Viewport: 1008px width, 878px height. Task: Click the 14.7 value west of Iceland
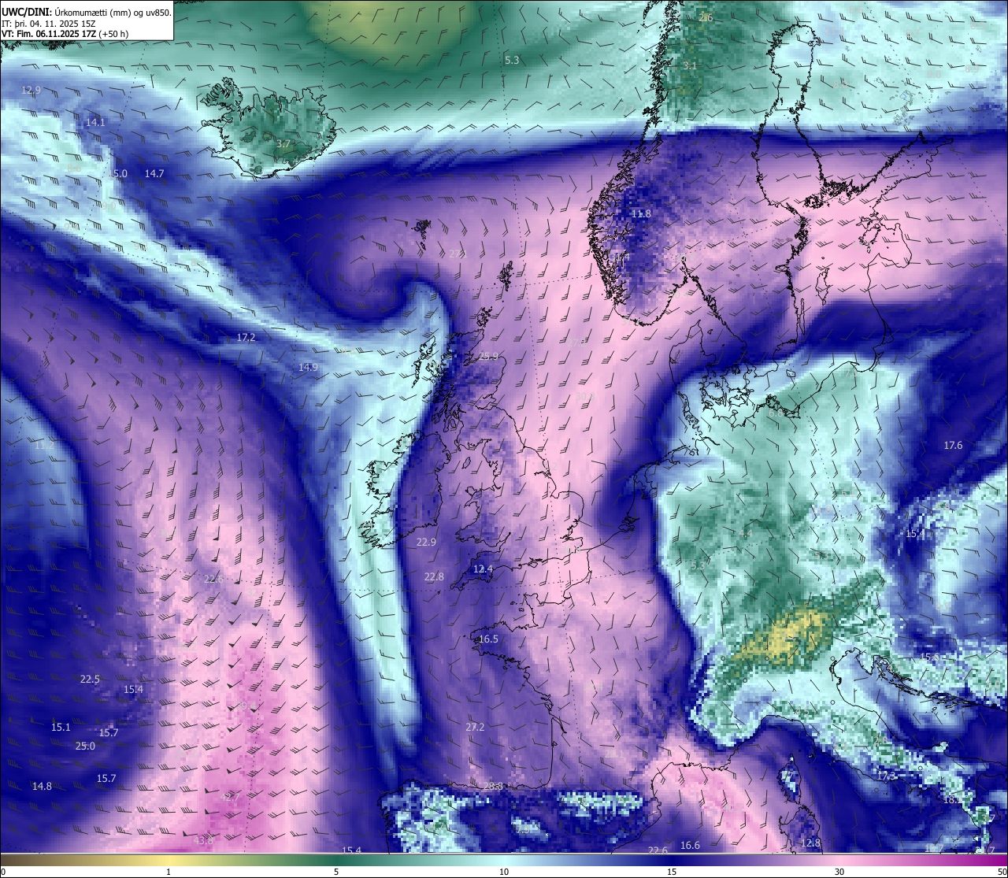(154, 173)
